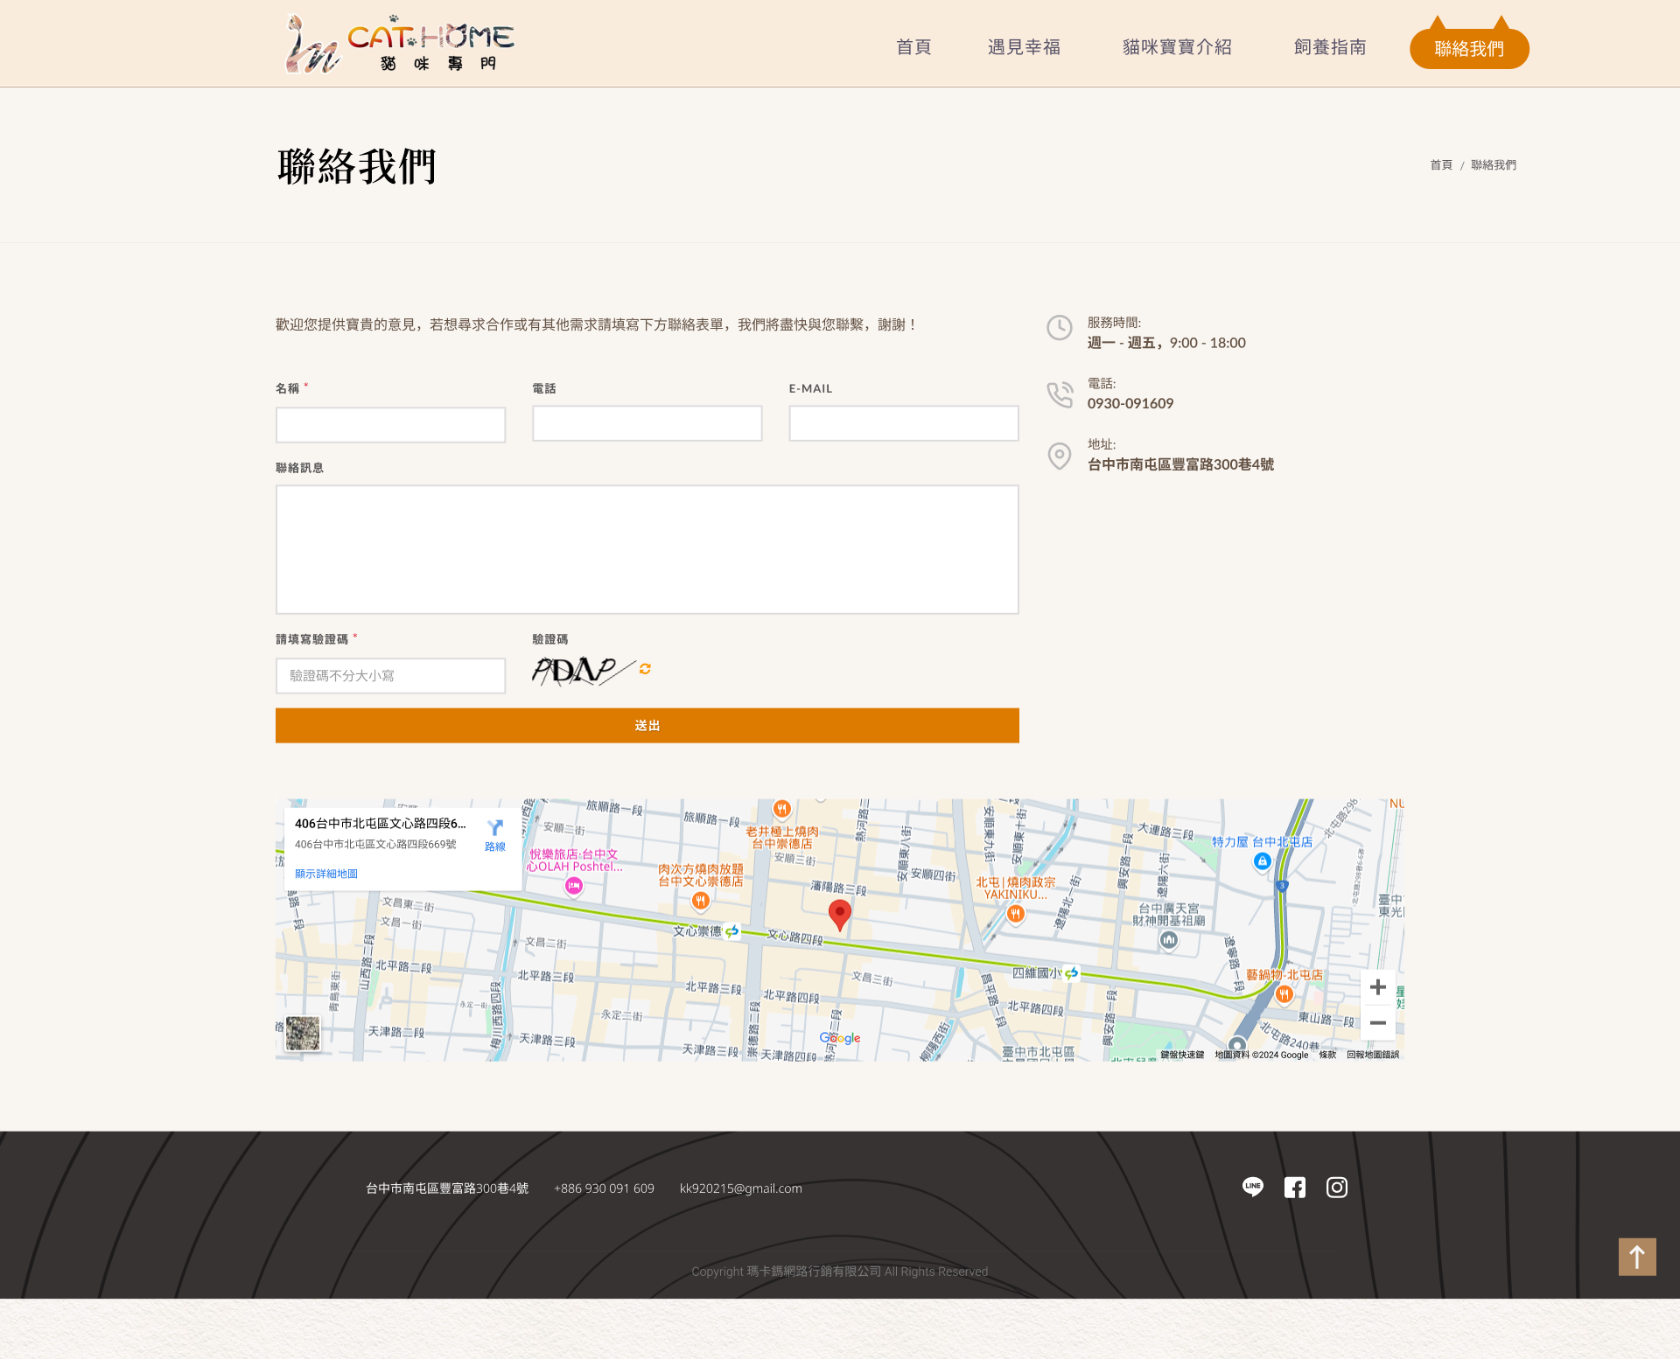Switch map to satellite thumbnail view

[x=303, y=1033]
